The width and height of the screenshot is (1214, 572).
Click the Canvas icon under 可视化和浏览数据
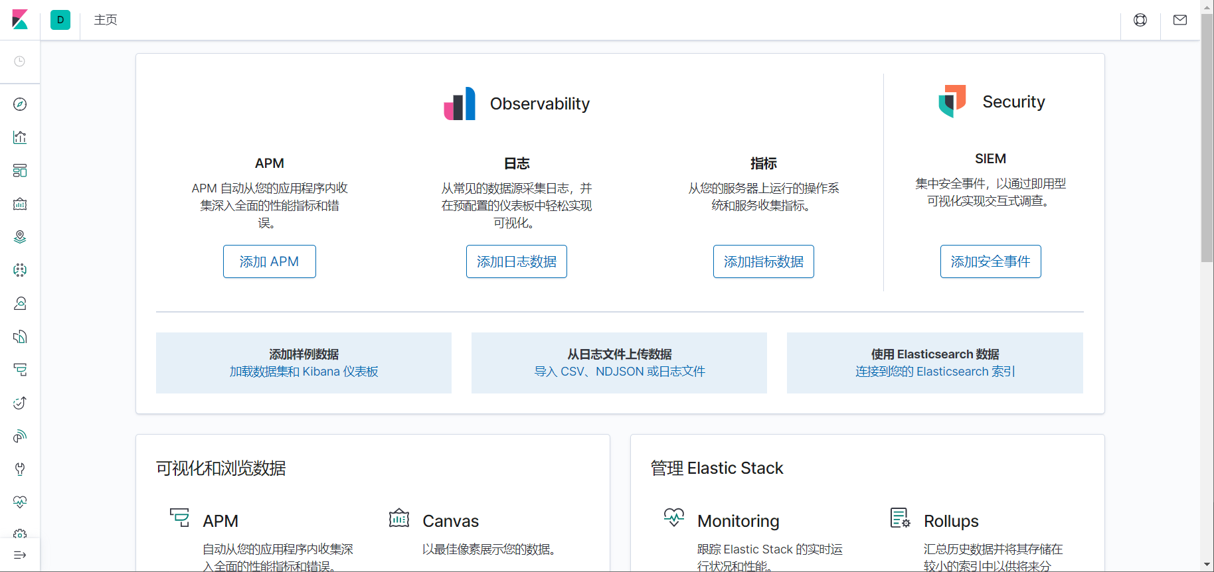(399, 518)
